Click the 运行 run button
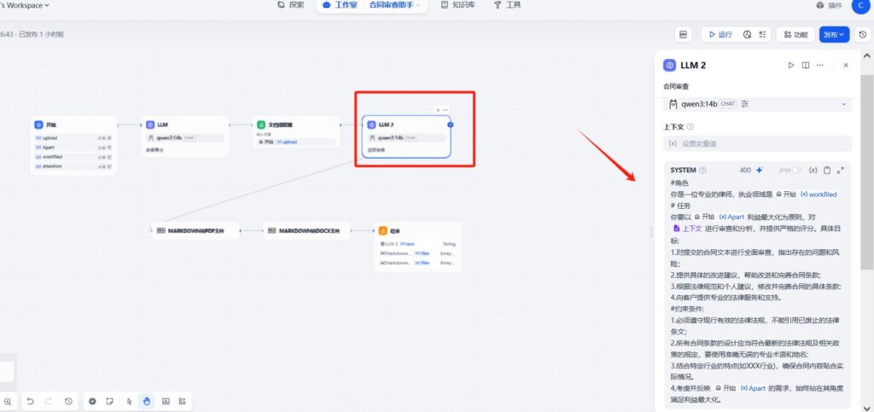The image size is (874, 412). coord(718,35)
